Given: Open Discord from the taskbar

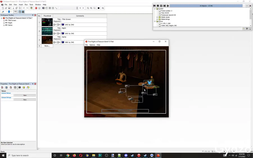Looking at the screenshot, I should tap(126, 155).
